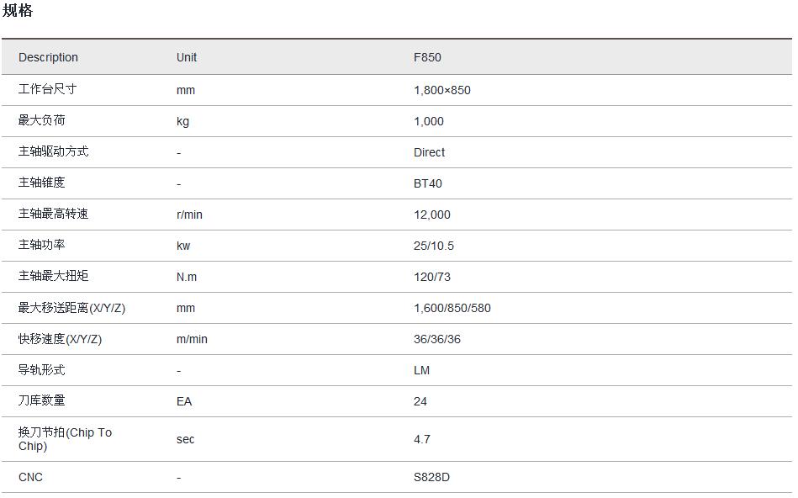Click the 主轴最高转速 row label
This screenshot has width=798, height=498.
tap(53, 214)
